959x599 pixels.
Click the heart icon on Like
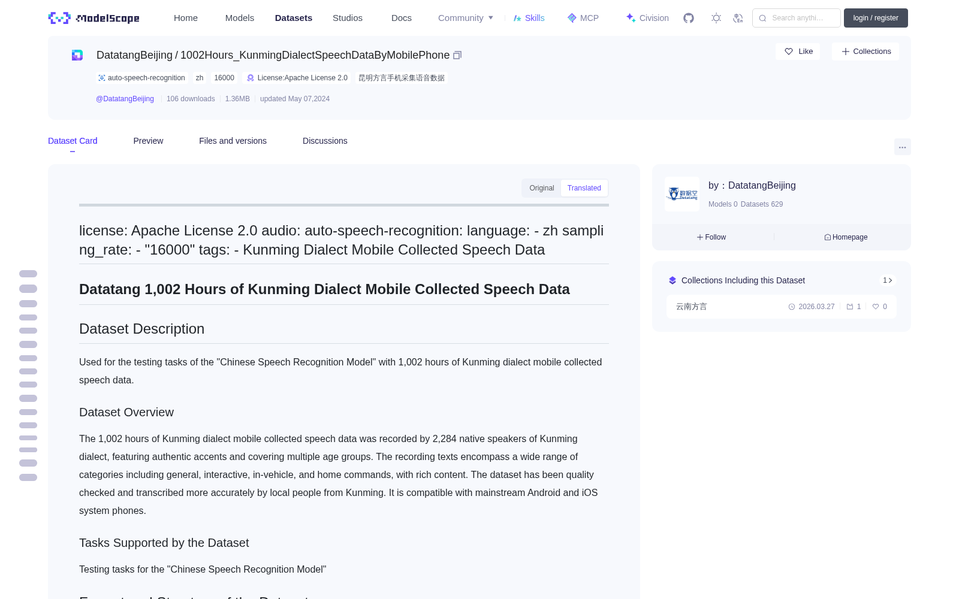(789, 52)
